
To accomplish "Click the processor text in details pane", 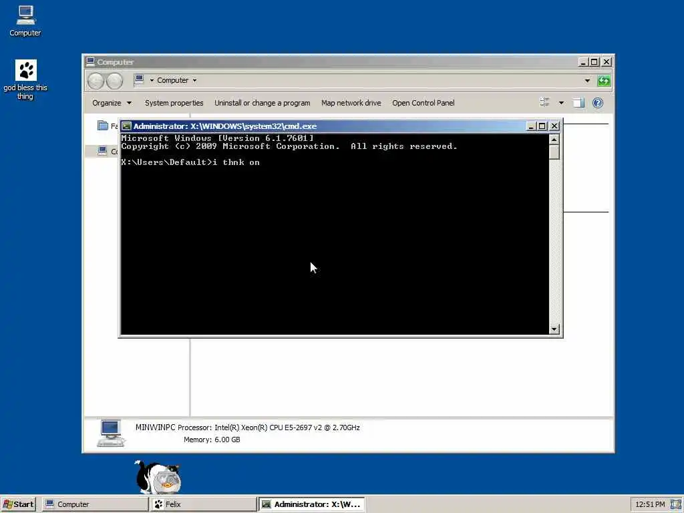I will [269, 427].
